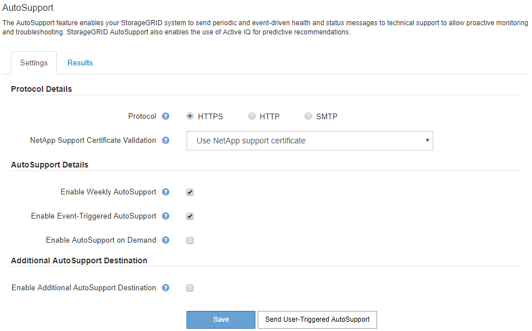Select SMTP as the protocol
Viewport: 532px width, 331px height.
308,116
